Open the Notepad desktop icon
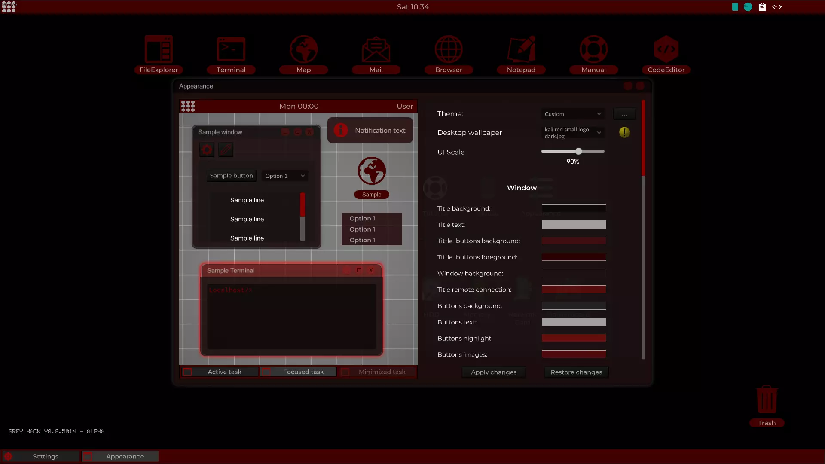The width and height of the screenshot is (825, 464). point(521,50)
